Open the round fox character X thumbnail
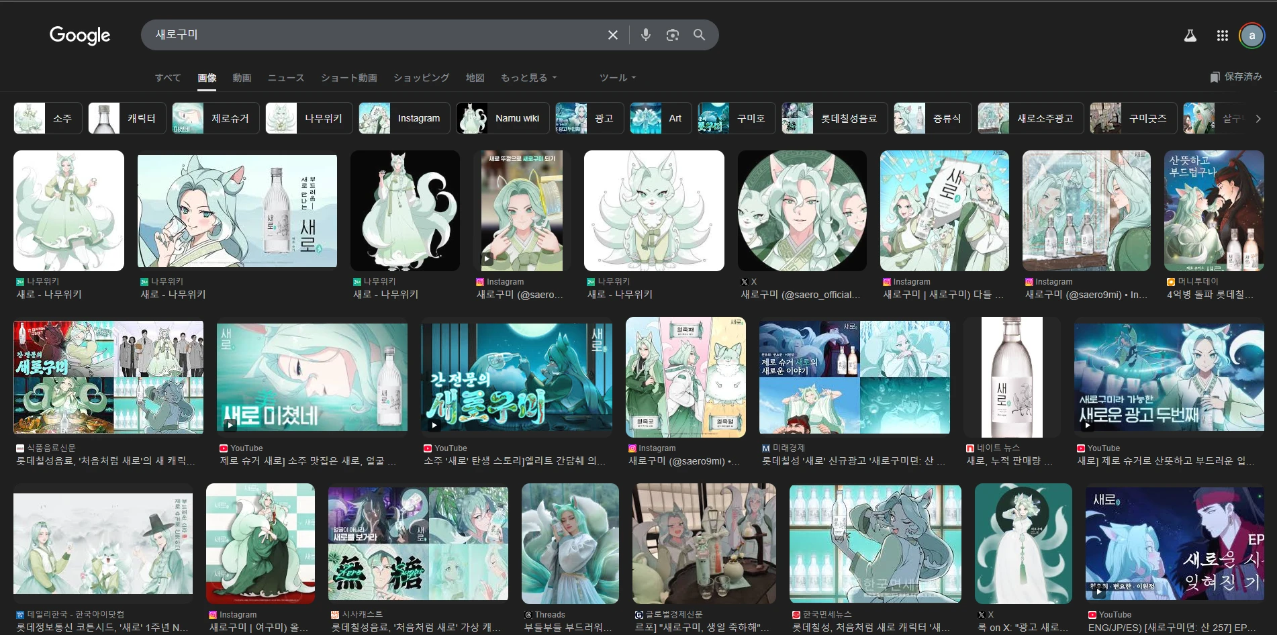The image size is (1277, 635). pos(802,211)
